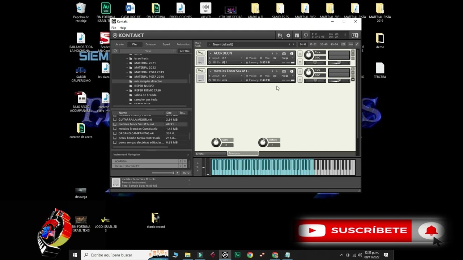Show rack page 49-64
Screen dimensions: 463x260
pyautogui.click(x=334, y=44)
